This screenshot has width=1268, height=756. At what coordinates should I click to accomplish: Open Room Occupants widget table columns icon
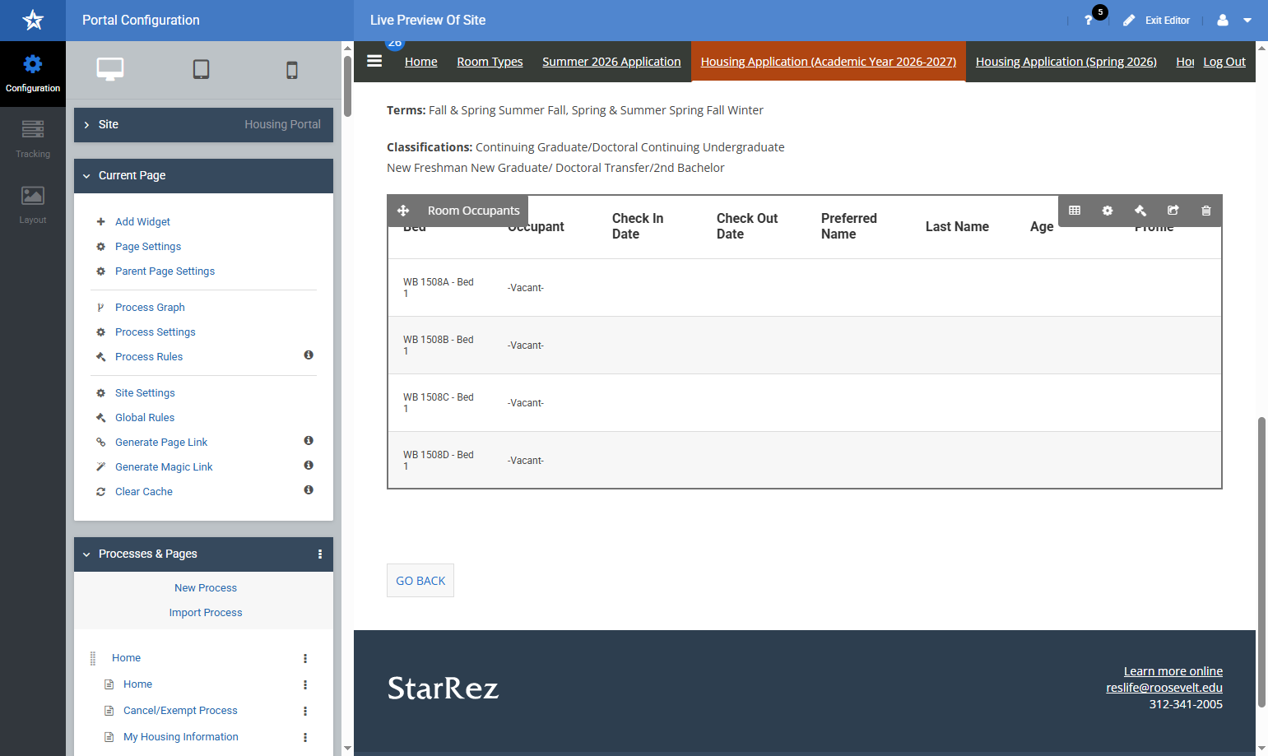1075,211
